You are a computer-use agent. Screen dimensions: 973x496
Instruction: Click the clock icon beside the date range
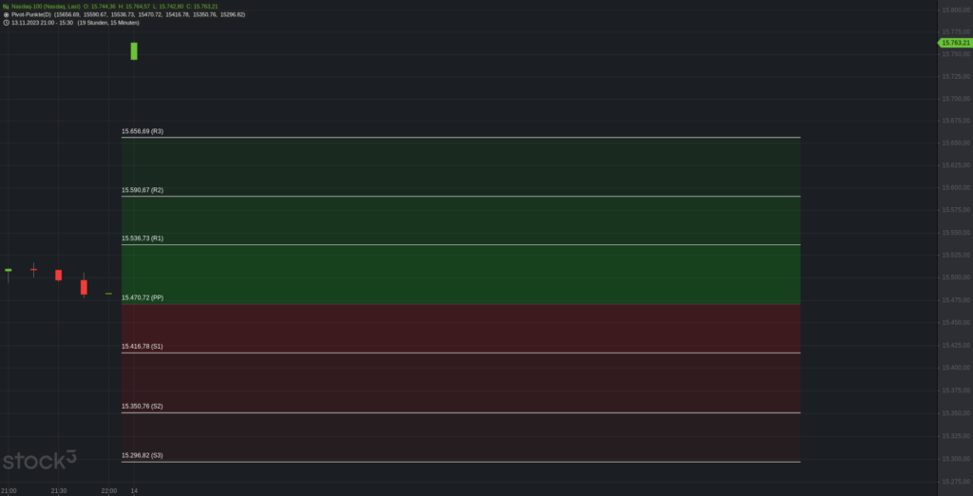click(x=6, y=23)
